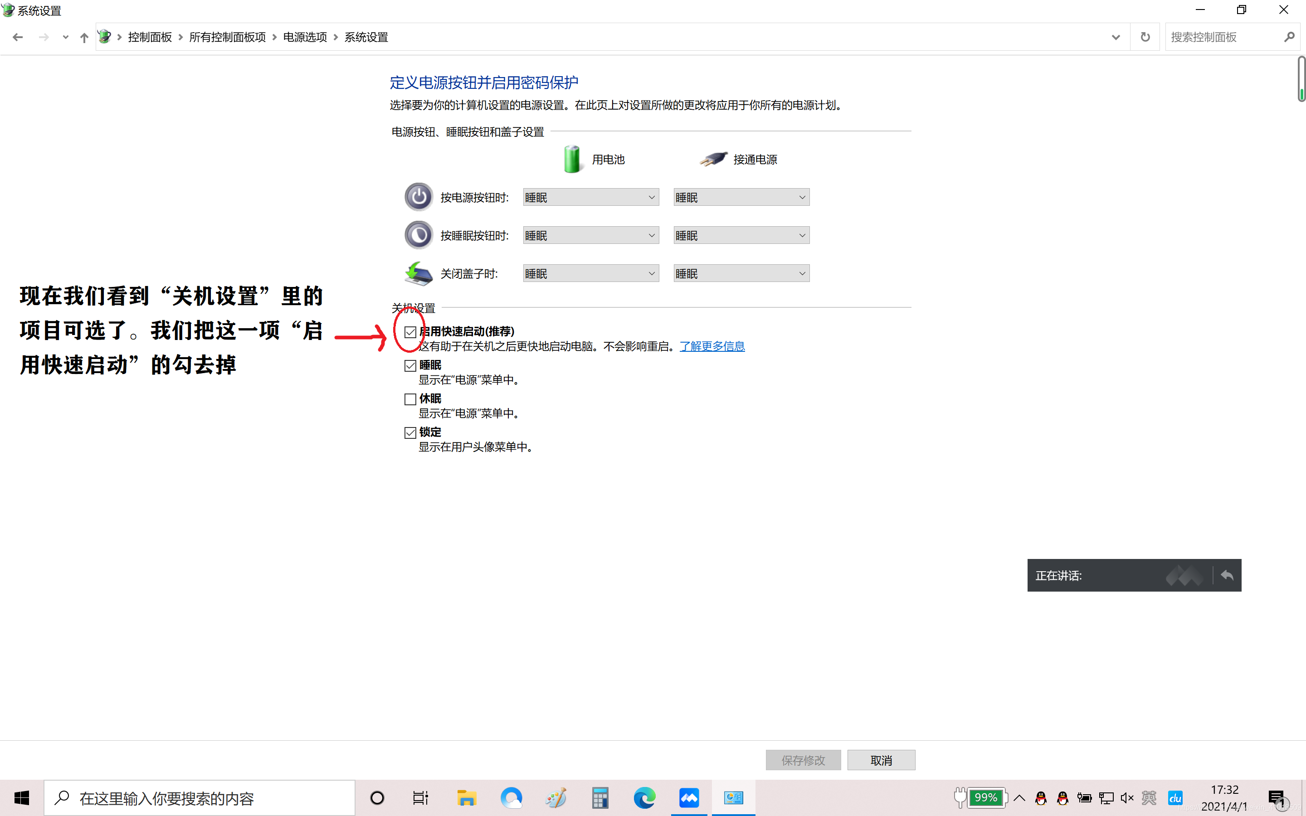Launch Microsoft Edge from the taskbar

(644, 798)
